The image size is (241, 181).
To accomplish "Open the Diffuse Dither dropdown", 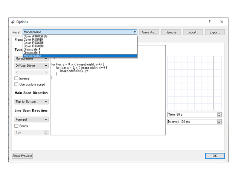I will click(31, 66).
